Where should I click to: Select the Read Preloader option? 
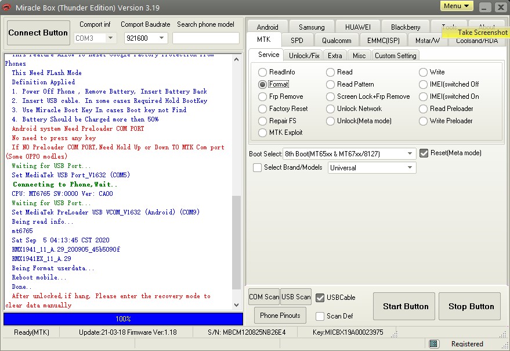click(x=423, y=109)
